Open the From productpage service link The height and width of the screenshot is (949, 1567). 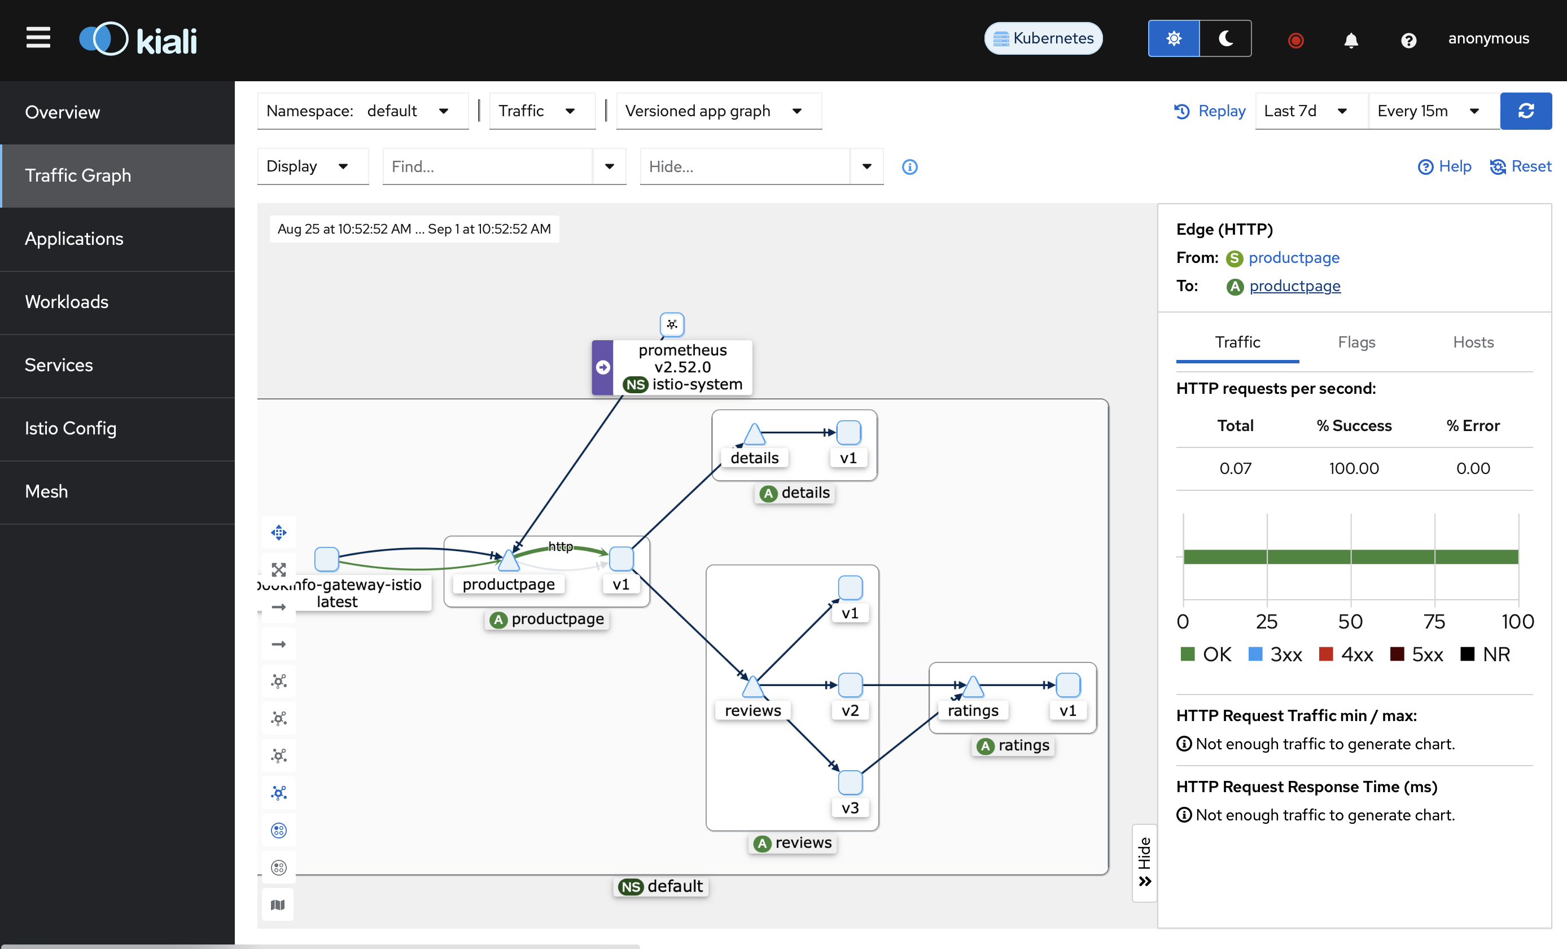pos(1294,257)
